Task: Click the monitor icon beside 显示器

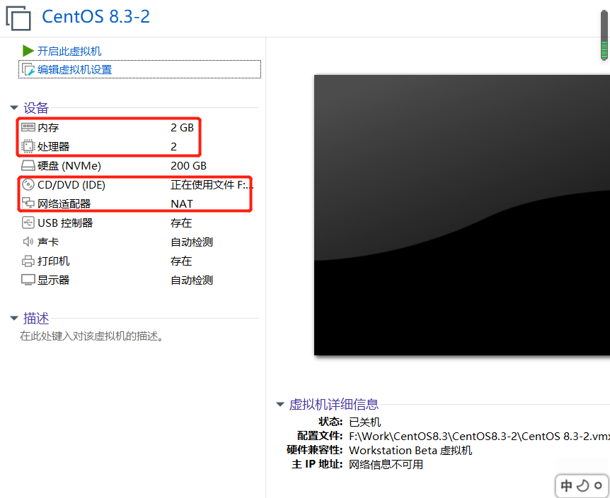Action: pos(28,280)
